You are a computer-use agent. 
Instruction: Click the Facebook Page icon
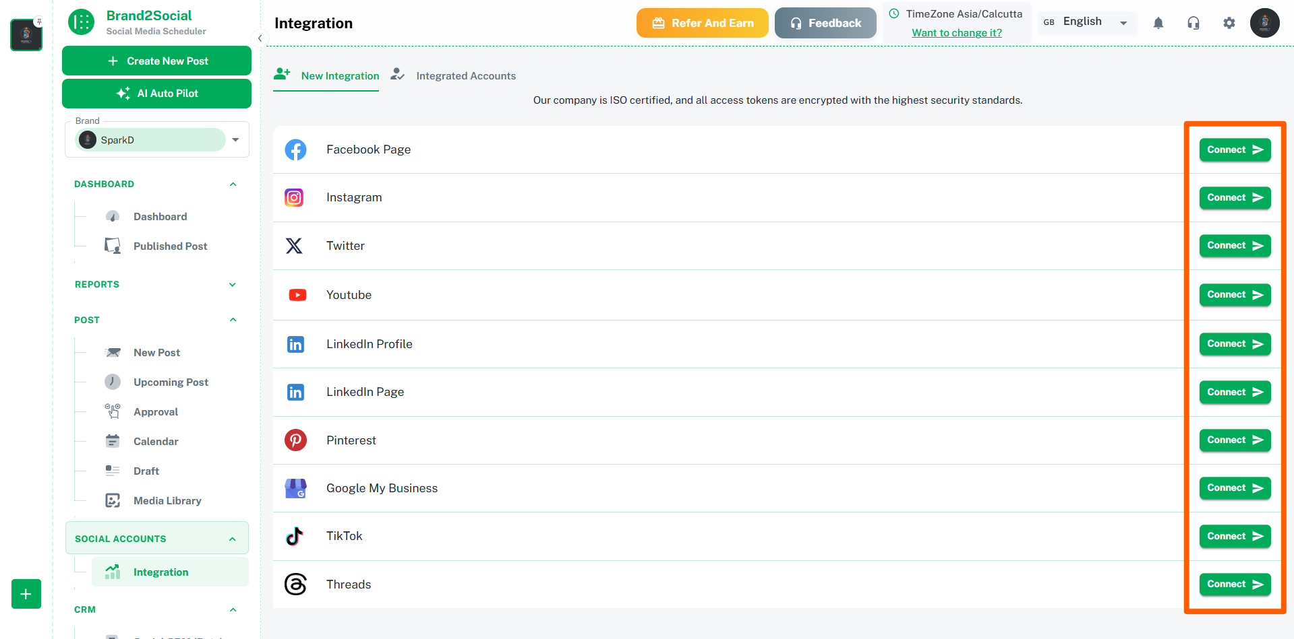(295, 149)
